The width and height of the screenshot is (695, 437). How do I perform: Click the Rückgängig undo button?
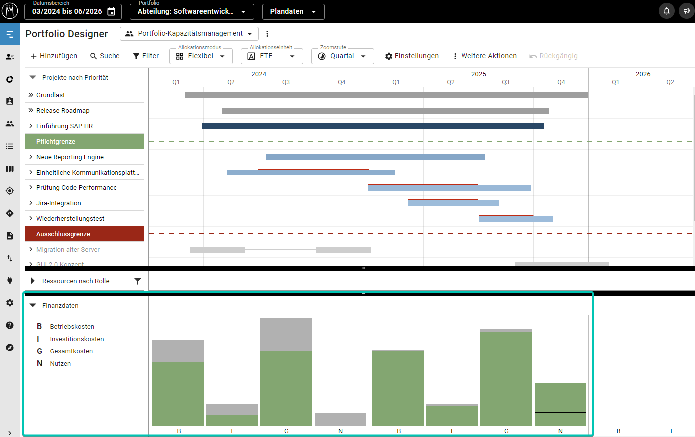click(553, 56)
